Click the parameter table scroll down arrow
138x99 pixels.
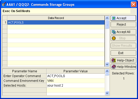point(107,93)
